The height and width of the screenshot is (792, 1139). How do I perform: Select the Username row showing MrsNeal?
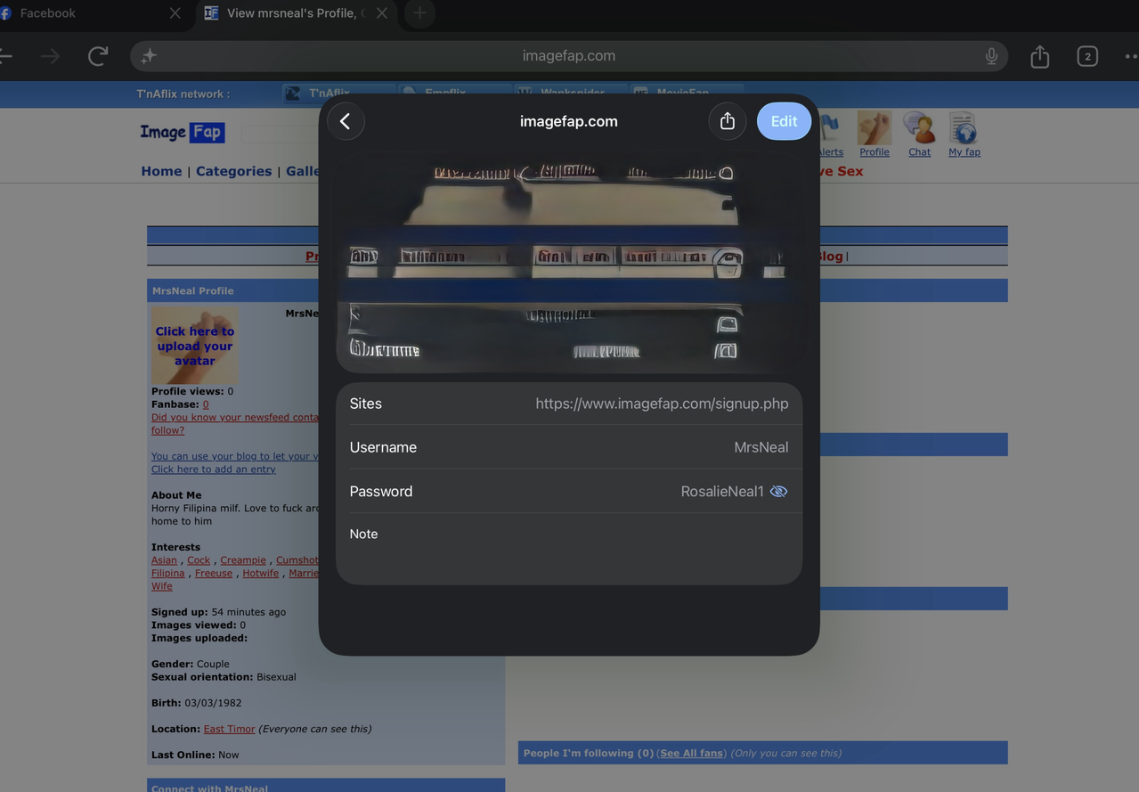(x=569, y=447)
